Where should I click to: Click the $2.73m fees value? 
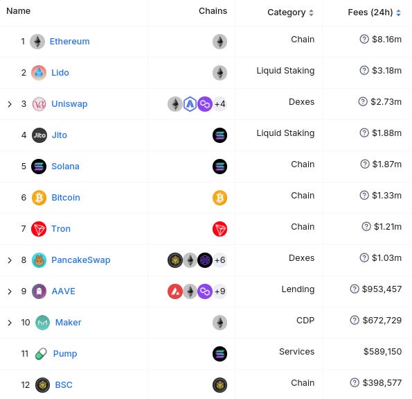[x=386, y=102]
